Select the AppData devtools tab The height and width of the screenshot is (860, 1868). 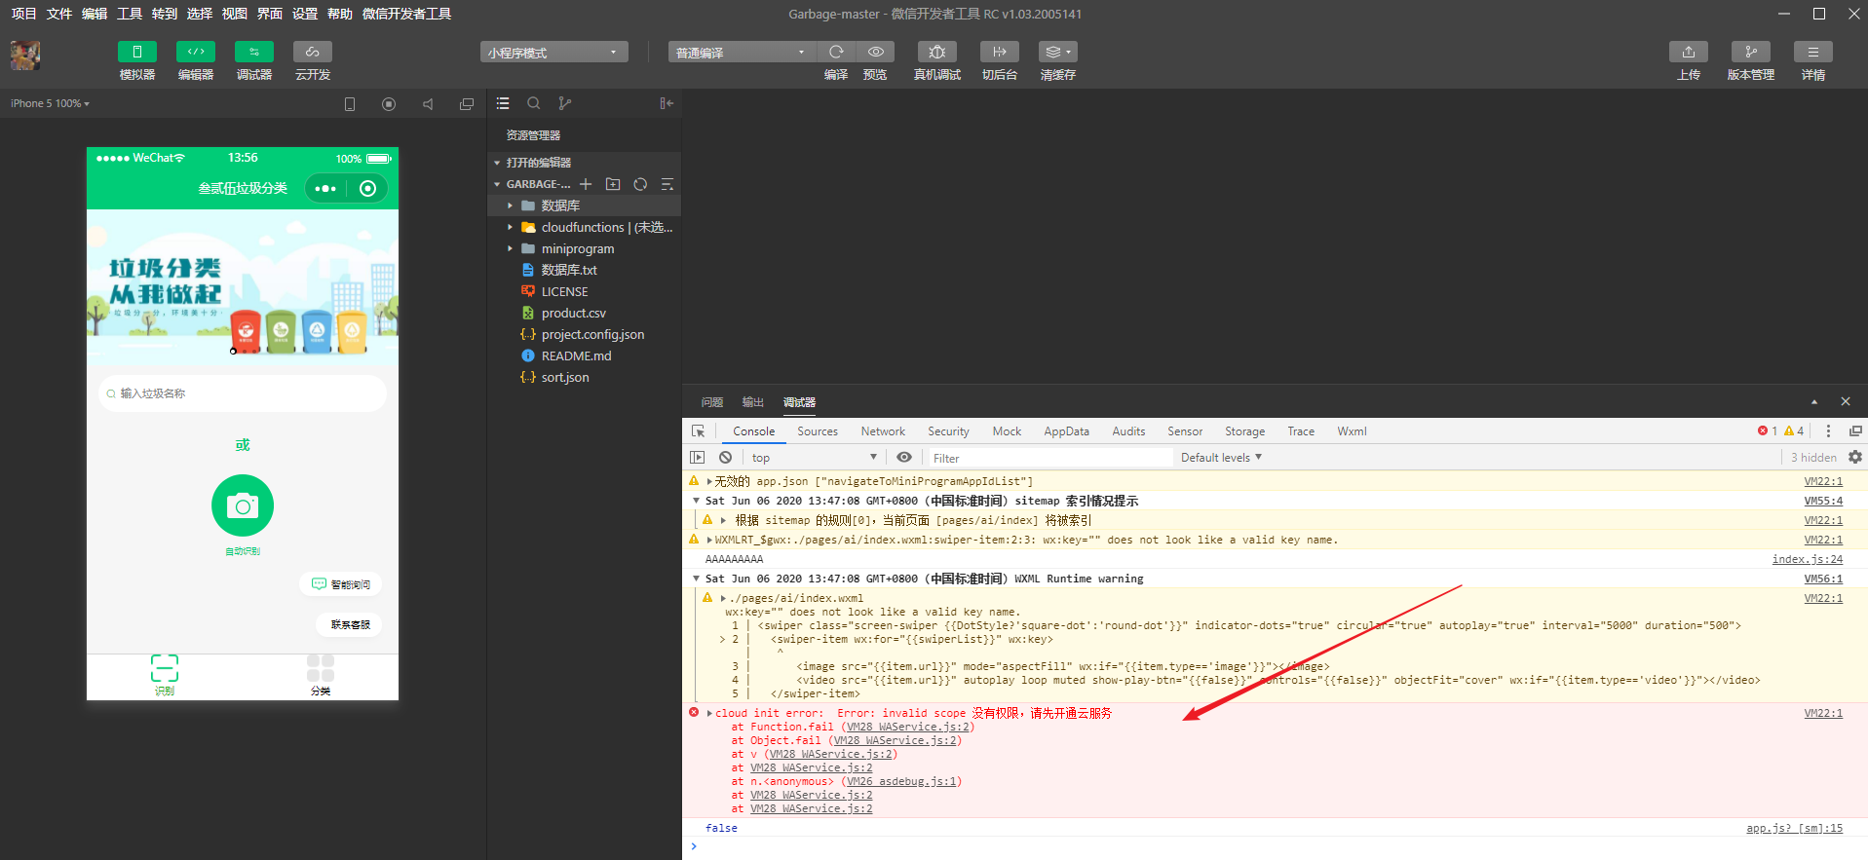[x=1067, y=431]
